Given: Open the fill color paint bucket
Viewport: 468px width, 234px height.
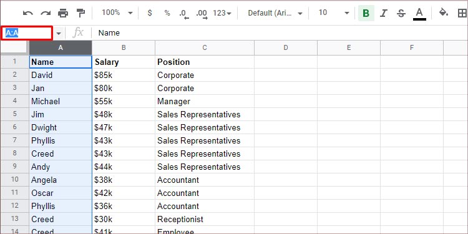Looking at the screenshot, I should (444, 13).
